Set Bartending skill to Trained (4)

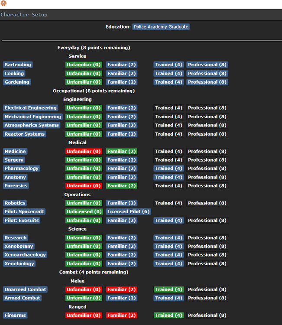click(169, 65)
